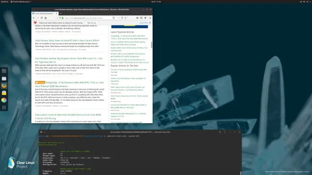
Task: Open popular Steam Linux Marketshare link
Action: point(128,80)
